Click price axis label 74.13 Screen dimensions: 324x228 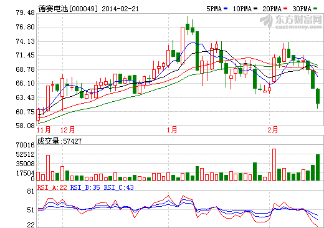[x=25, y=41]
